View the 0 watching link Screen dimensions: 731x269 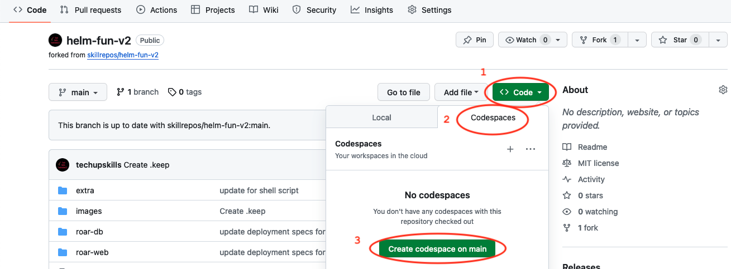coord(590,212)
